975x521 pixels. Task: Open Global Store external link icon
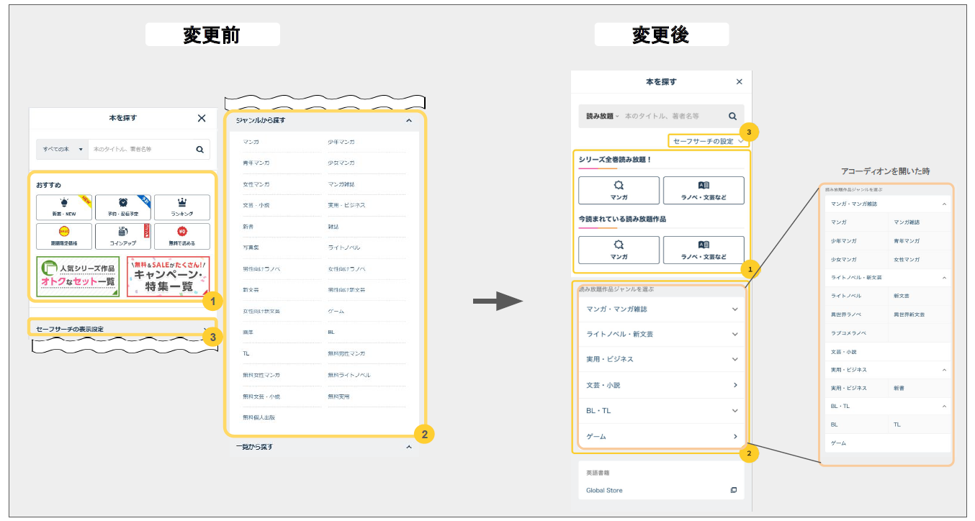click(733, 490)
